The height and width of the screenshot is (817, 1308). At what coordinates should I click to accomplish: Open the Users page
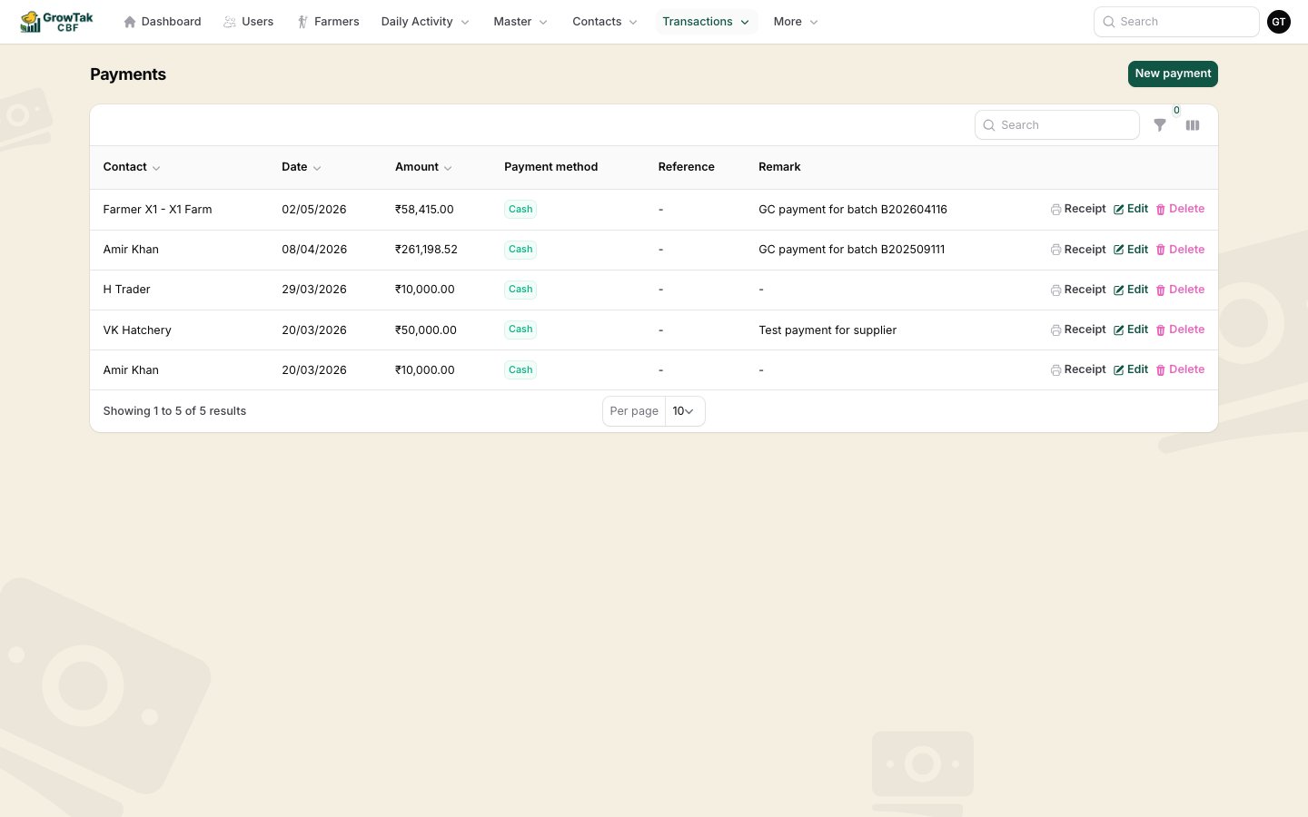pos(248,22)
